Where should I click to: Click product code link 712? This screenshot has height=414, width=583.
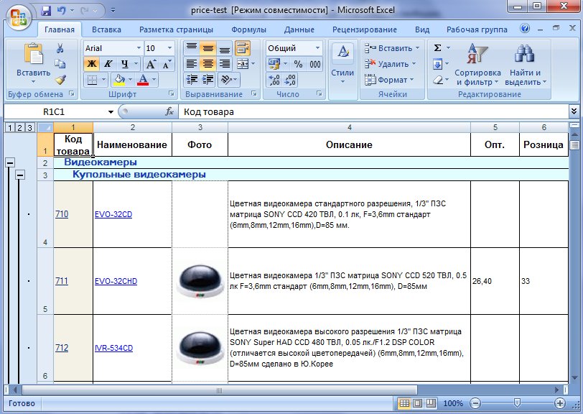tap(62, 348)
